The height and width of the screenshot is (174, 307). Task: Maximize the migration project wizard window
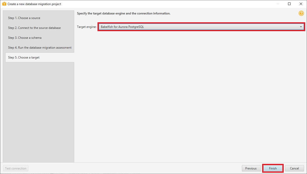[x=289, y=4]
